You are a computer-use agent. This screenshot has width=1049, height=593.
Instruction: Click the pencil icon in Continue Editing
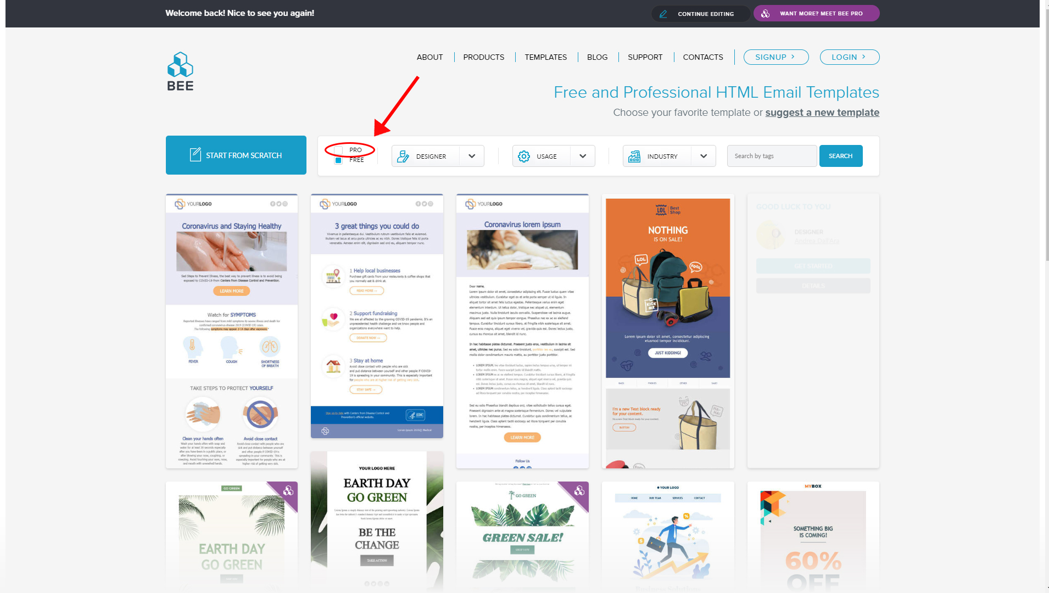click(663, 14)
